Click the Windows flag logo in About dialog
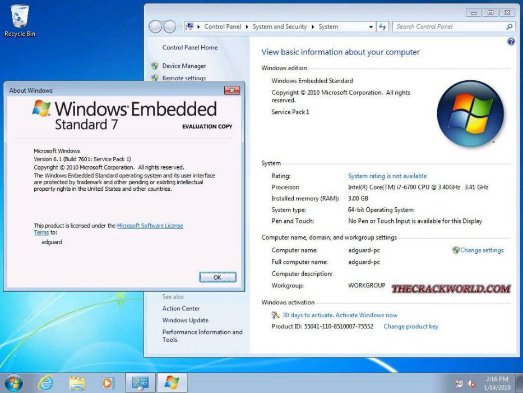Viewport: 523px width, 393px height. (x=41, y=108)
